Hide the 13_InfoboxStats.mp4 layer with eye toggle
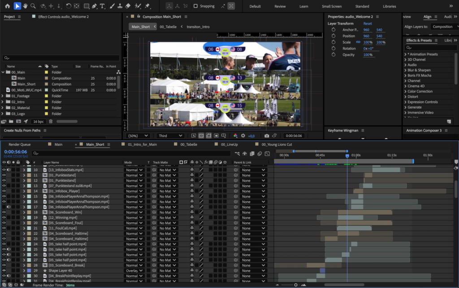459x288 pixels. pos(4,170)
